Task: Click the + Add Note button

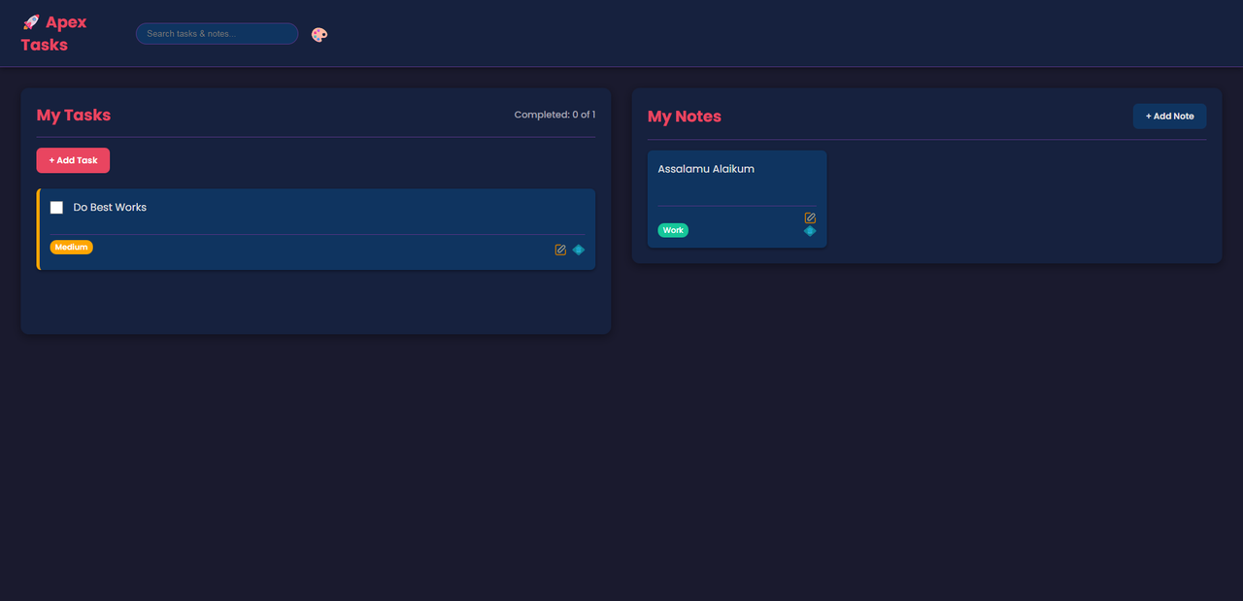Action: (1169, 116)
